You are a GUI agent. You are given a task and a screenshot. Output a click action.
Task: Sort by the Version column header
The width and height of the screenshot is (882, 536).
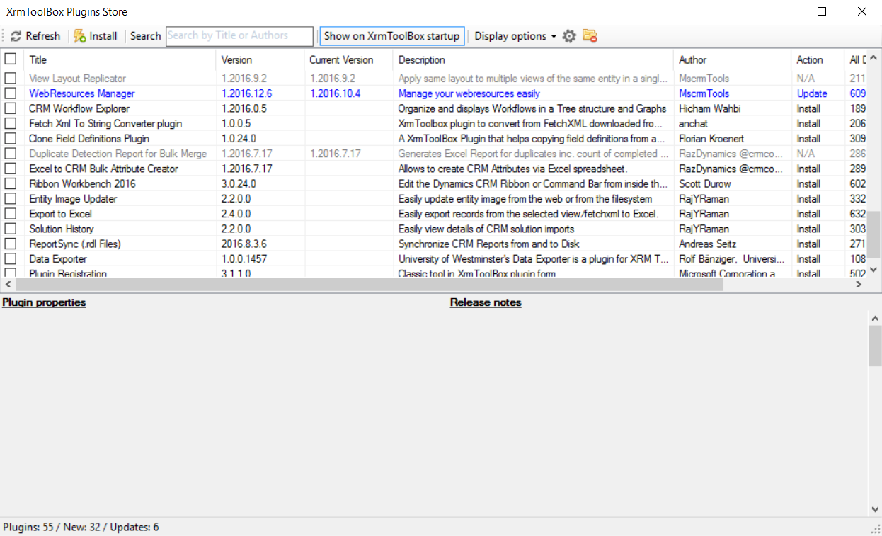pyautogui.click(x=260, y=59)
